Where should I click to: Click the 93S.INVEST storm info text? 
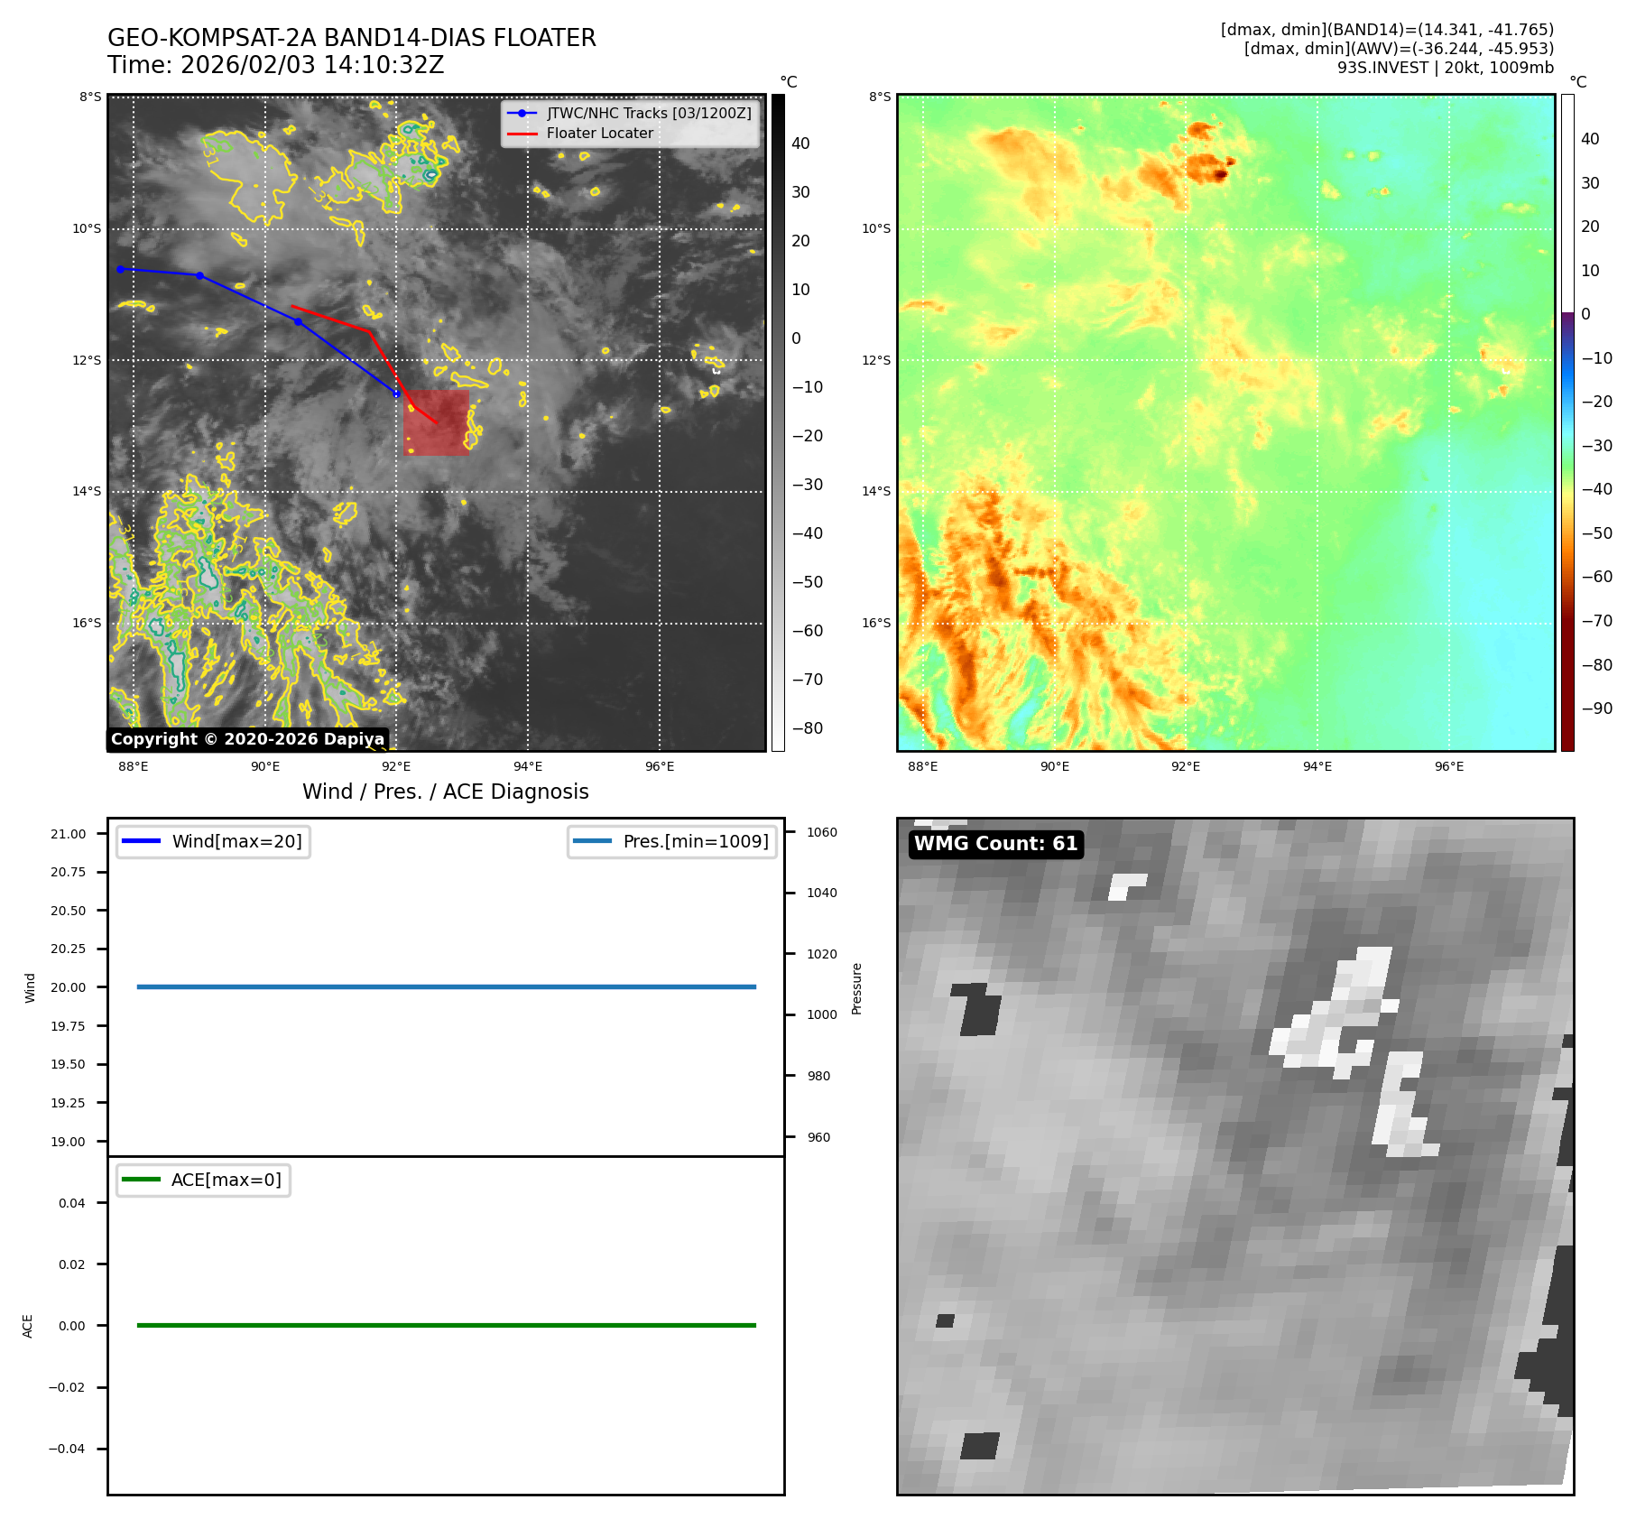pos(1445,68)
